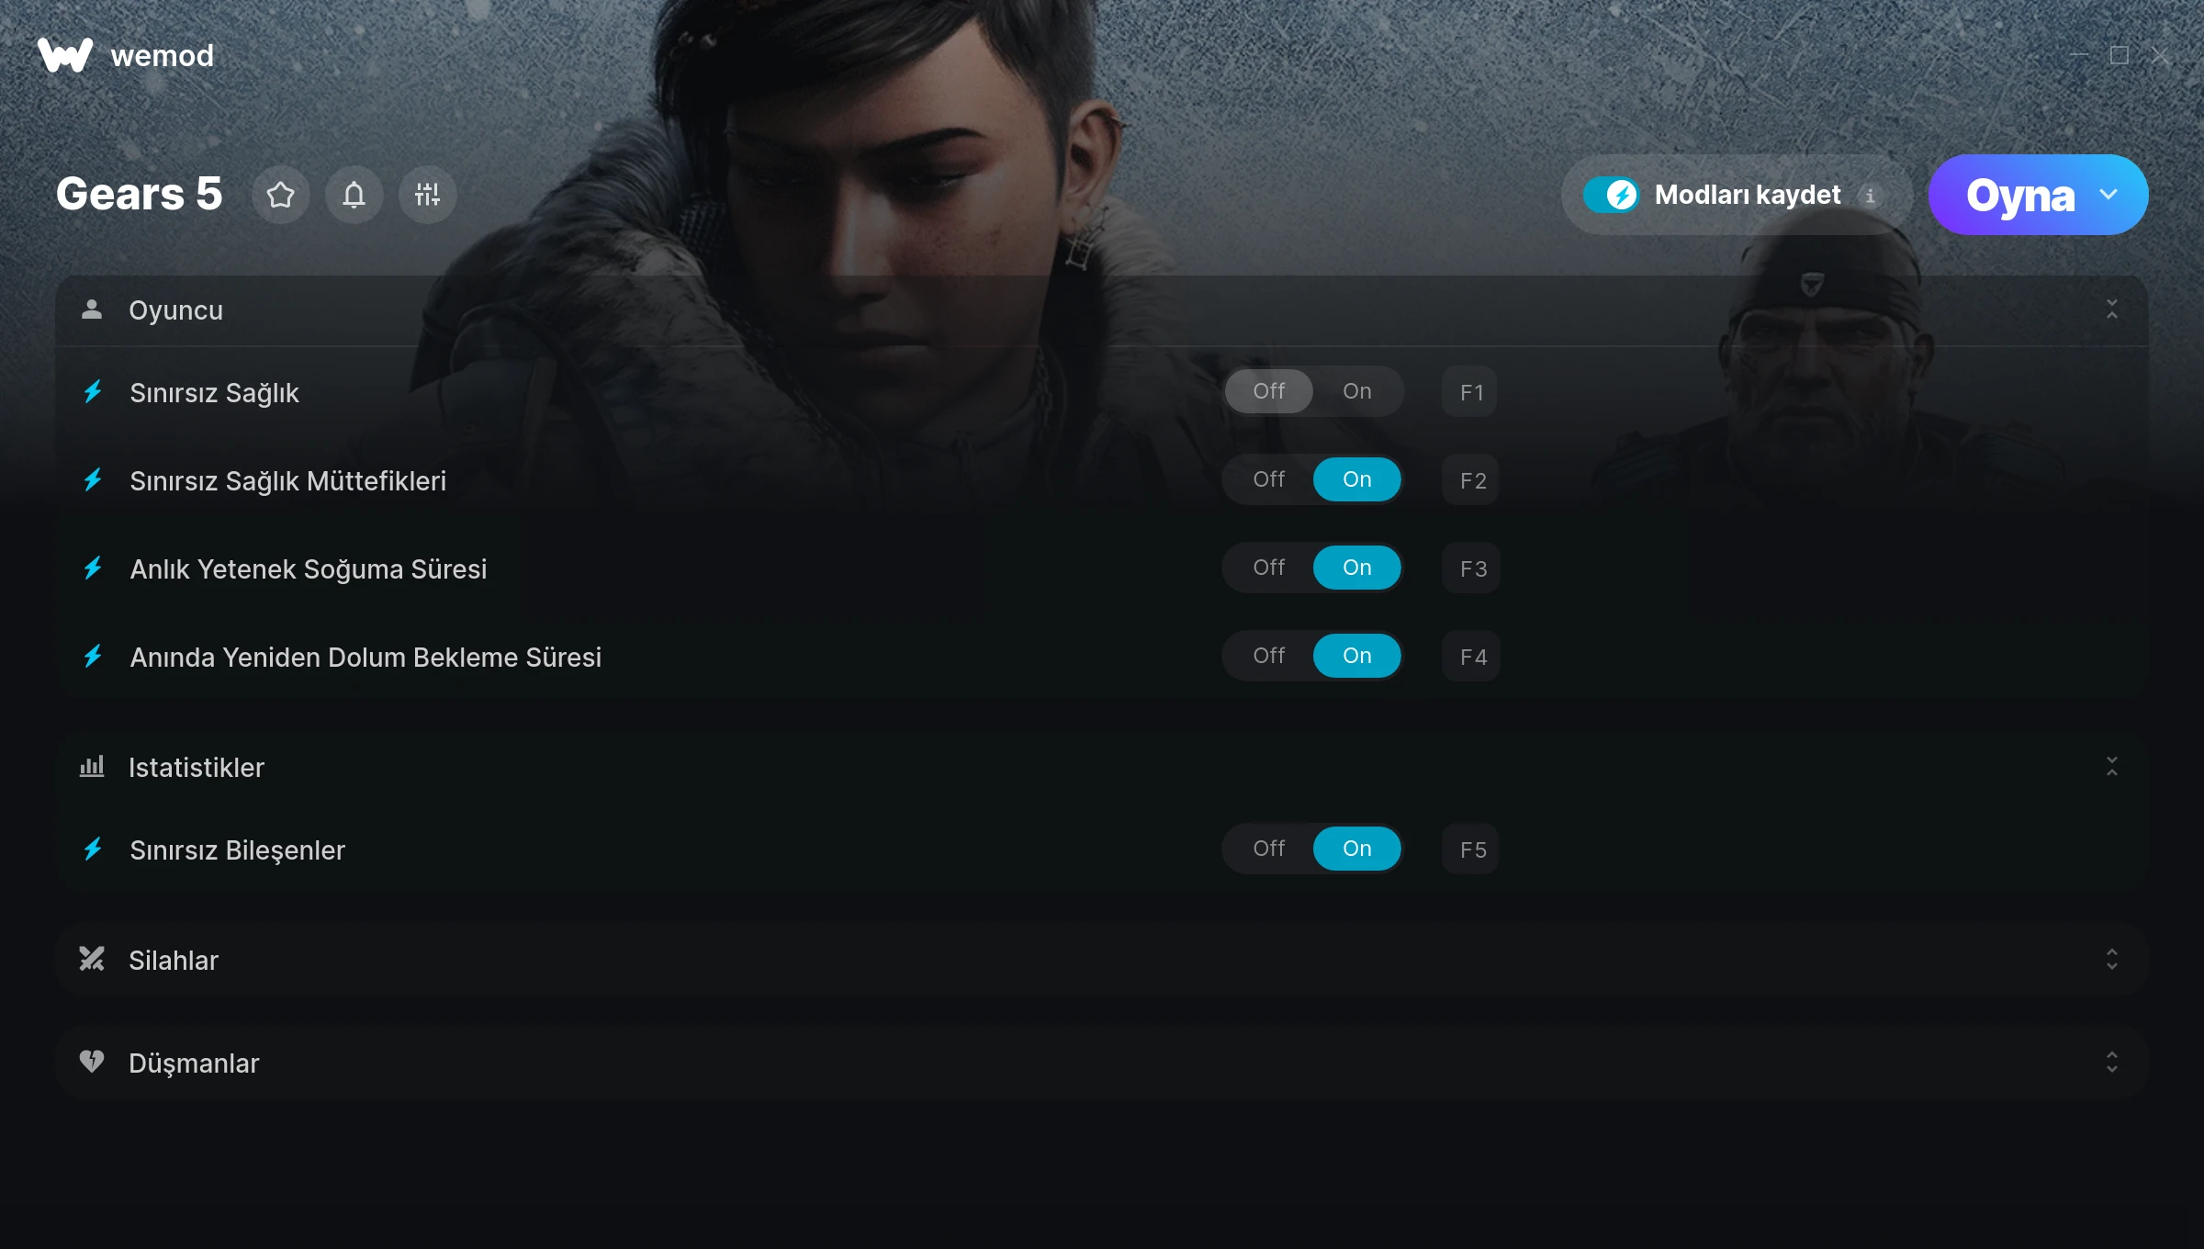This screenshot has height=1249, width=2204.
Task: Add Gears 5 to favorites with star icon
Action: coord(281,195)
